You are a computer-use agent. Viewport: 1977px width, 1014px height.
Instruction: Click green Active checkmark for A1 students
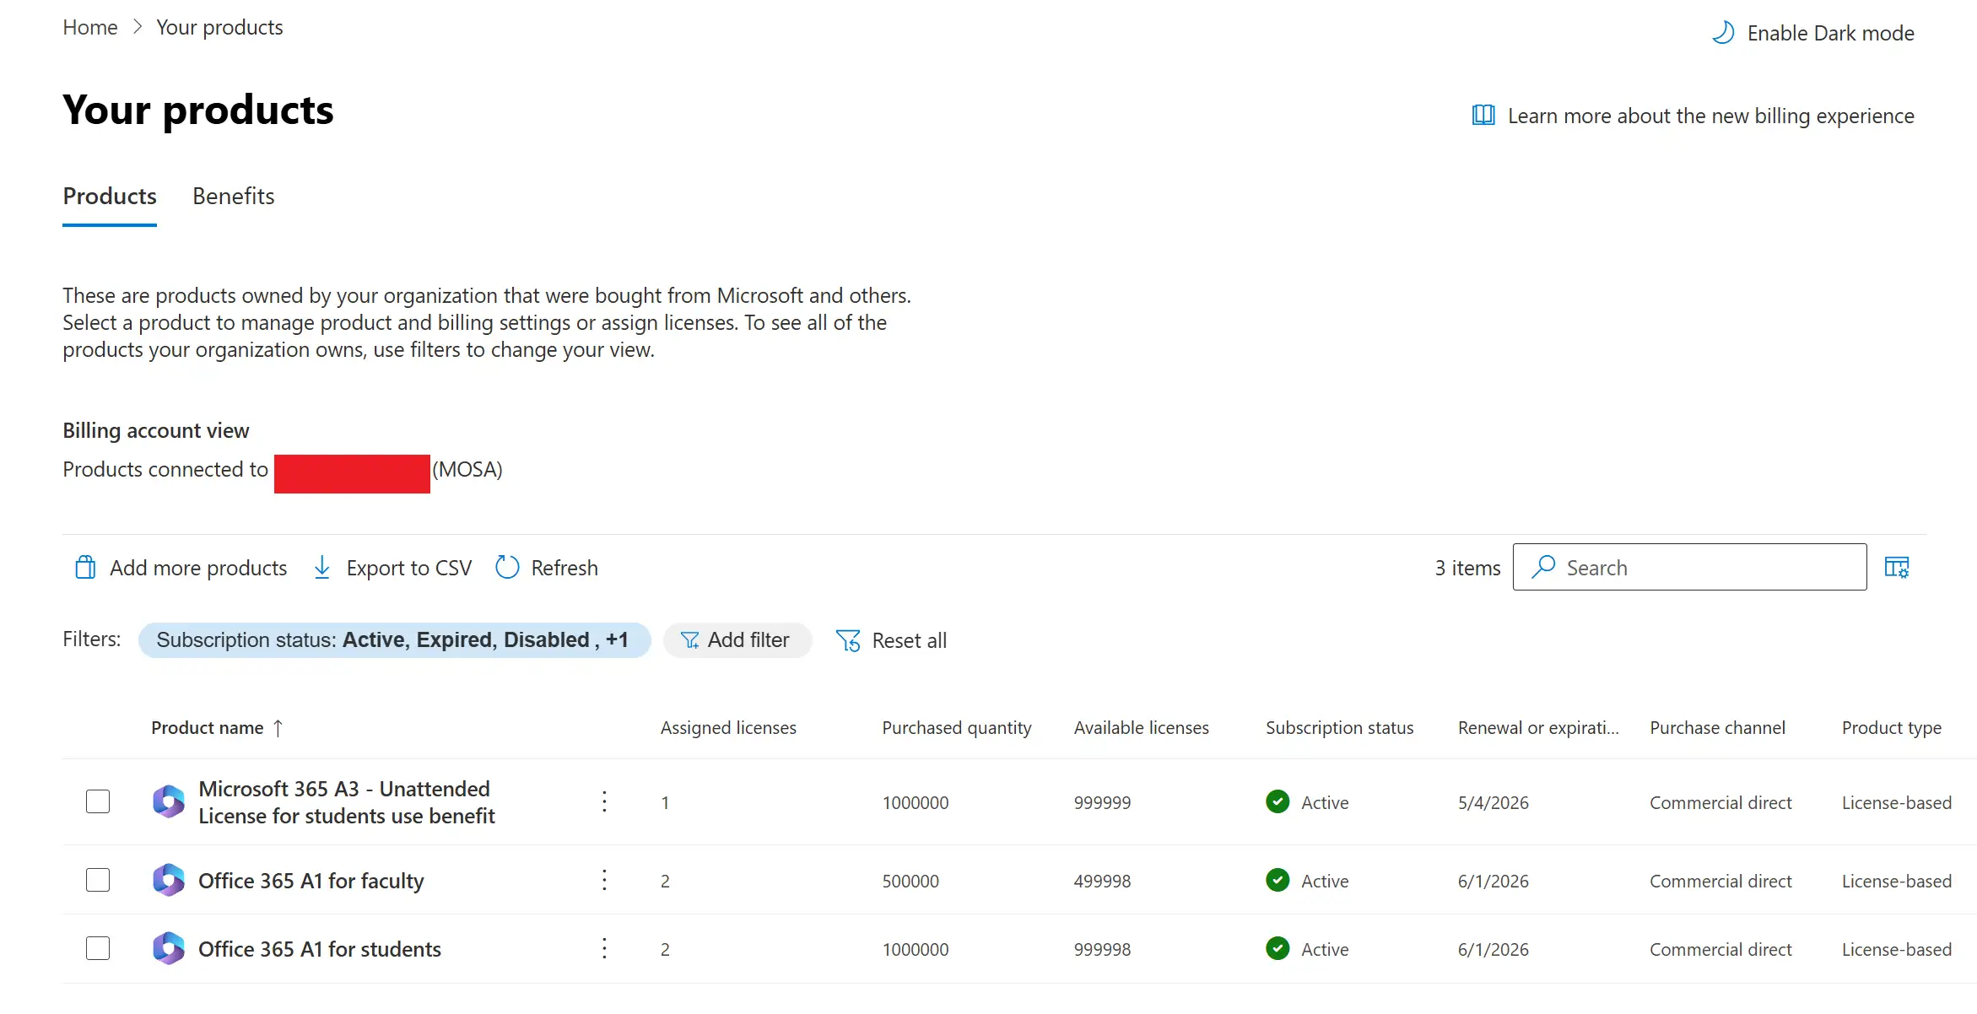1277,948
